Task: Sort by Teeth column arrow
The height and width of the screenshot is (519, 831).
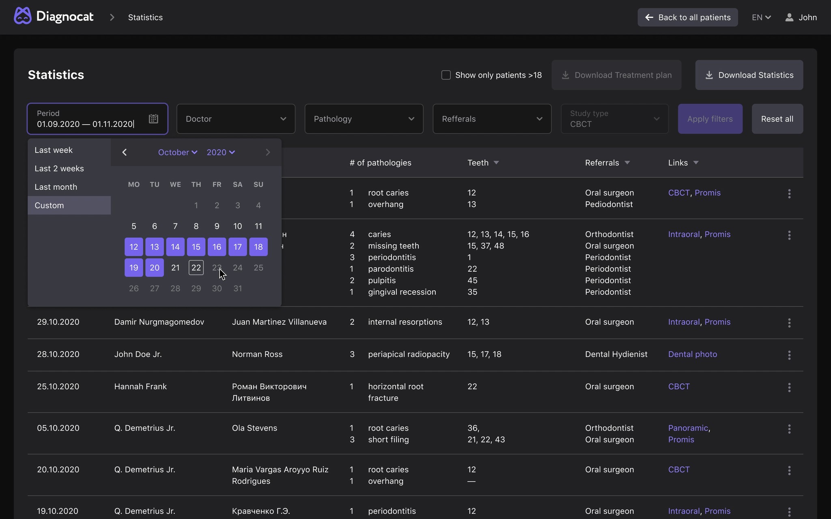Action: click(496, 163)
